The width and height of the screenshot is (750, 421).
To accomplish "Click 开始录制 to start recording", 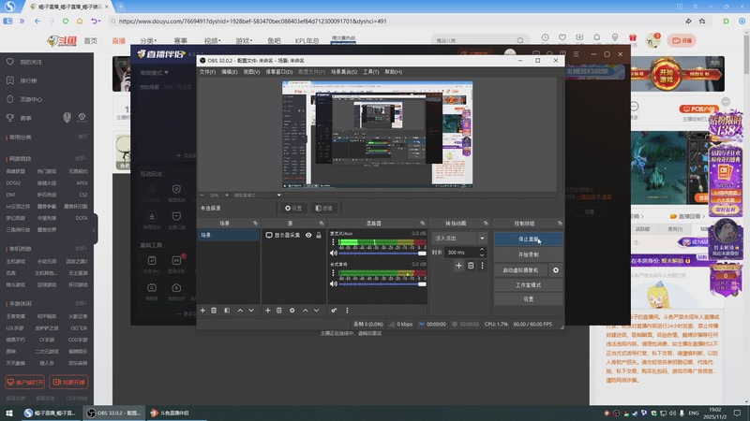I will [528, 254].
